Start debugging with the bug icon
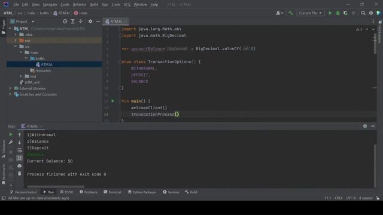The image size is (383, 215). click(x=338, y=13)
